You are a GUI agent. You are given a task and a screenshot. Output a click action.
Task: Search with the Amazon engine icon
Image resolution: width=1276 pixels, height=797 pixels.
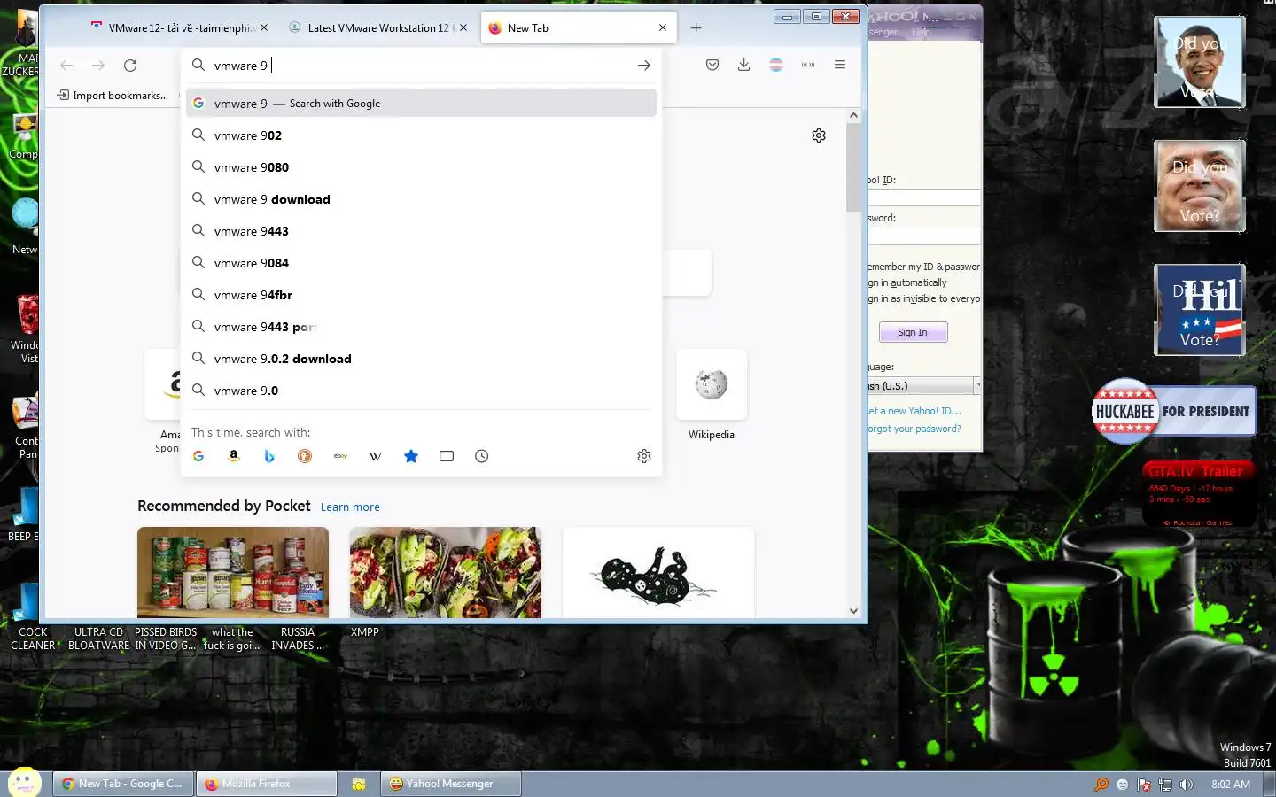(x=234, y=456)
